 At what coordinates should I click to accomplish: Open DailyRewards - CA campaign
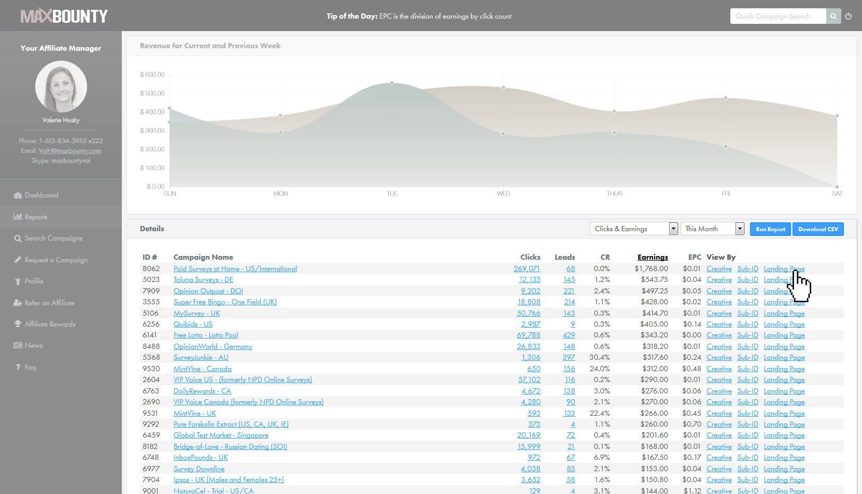tap(202, 391)
